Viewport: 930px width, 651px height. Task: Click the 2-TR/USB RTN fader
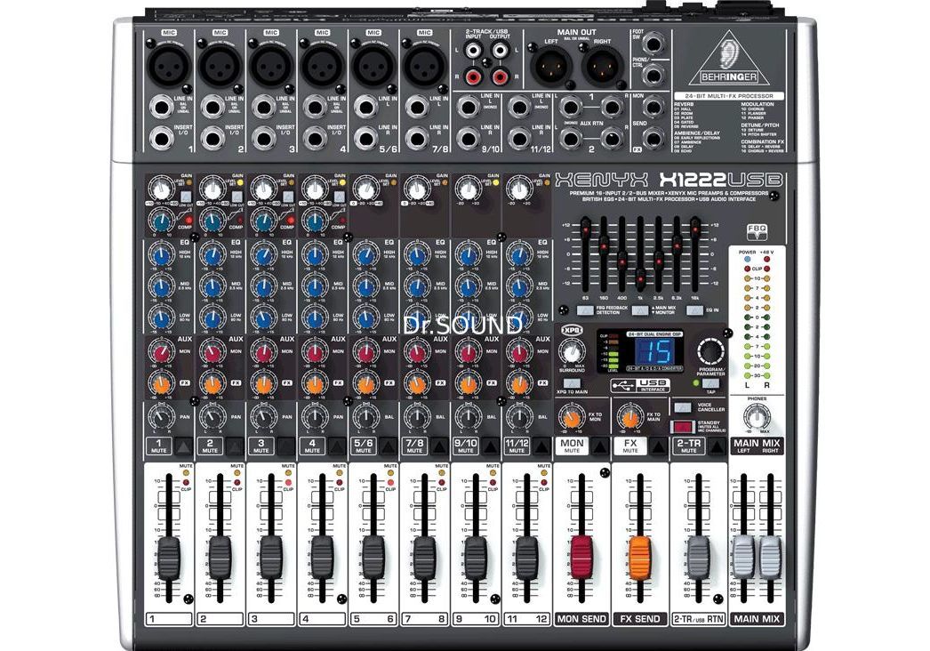pyautogui.click(x=699, y=559)
